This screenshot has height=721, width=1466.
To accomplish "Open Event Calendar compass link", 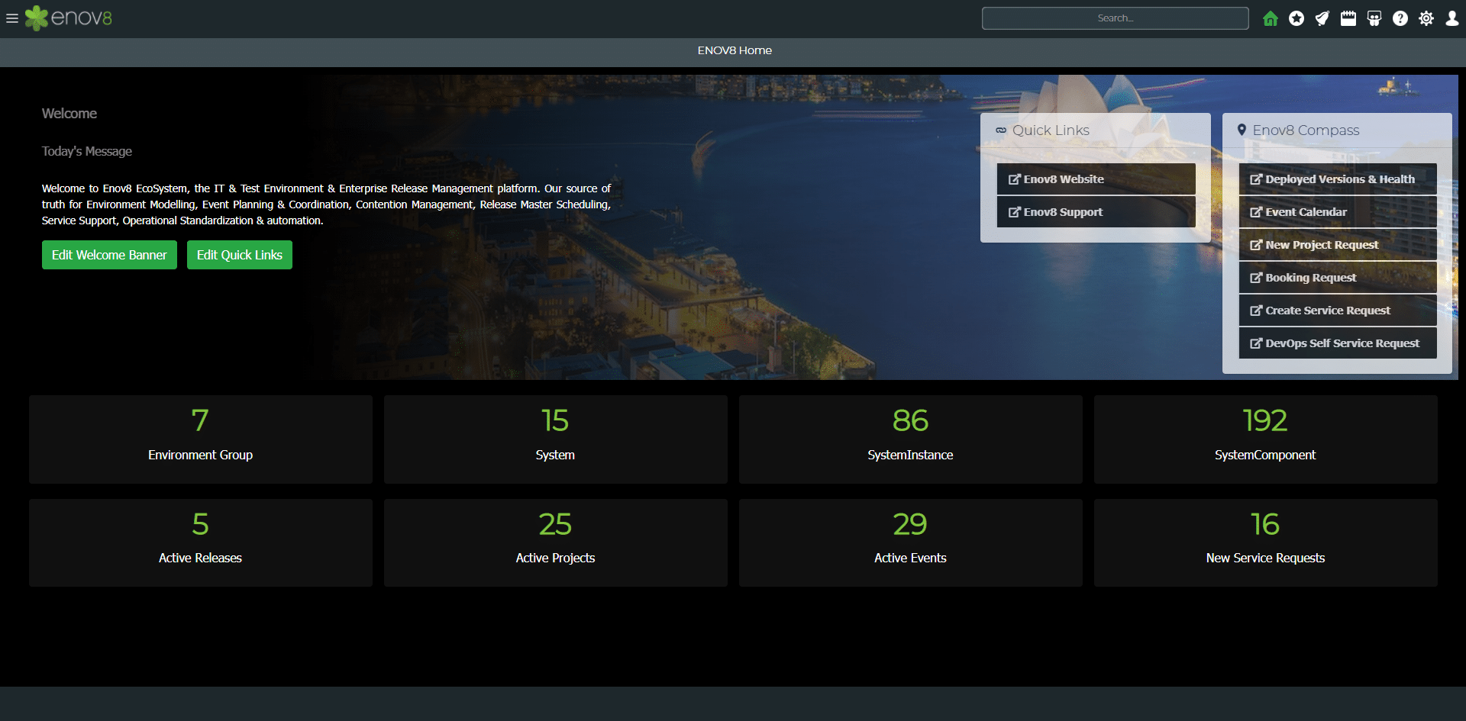I will point(1338,212).
